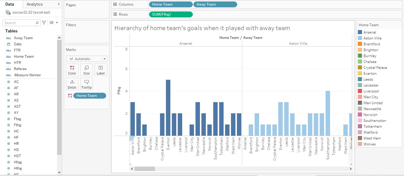Select the Fthg measure in the data pane
The image size is (404, 176).
pos(18,125)
